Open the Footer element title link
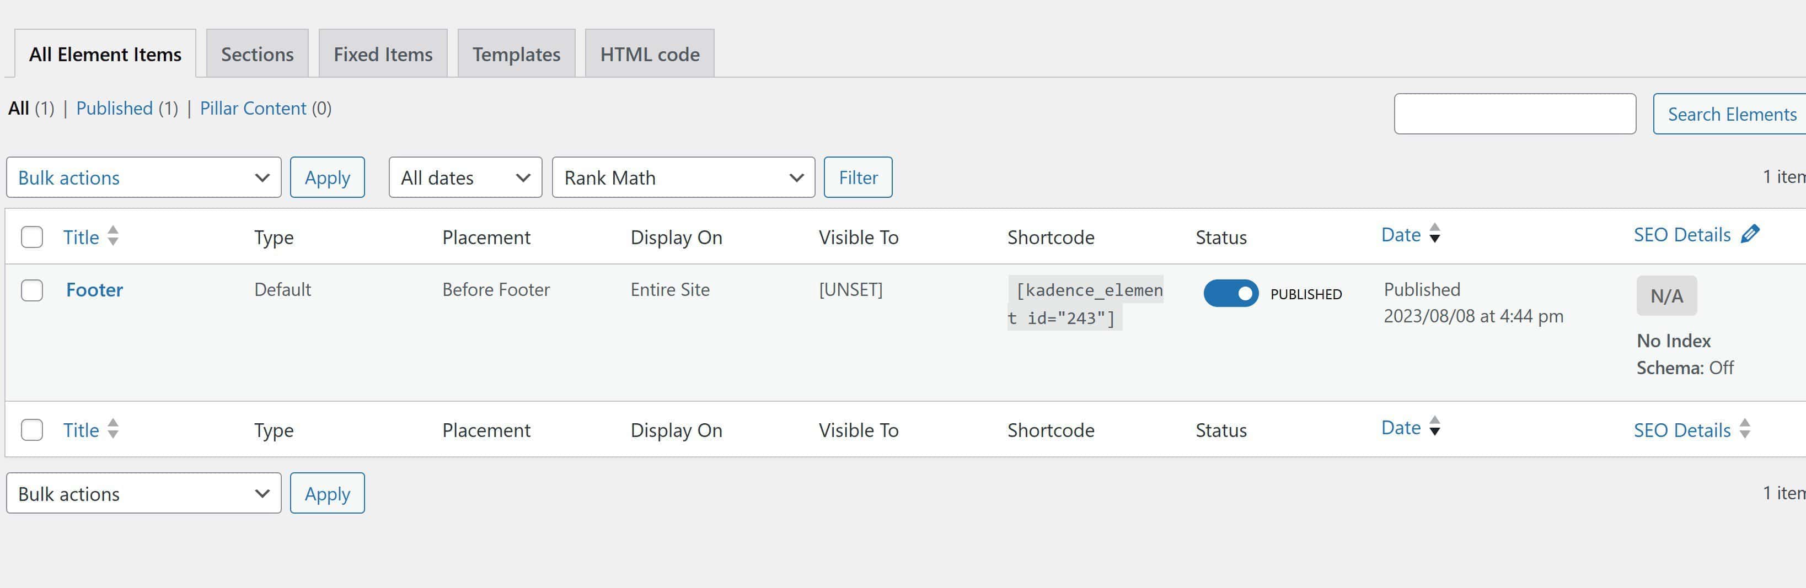 click(x=95, y=290)
